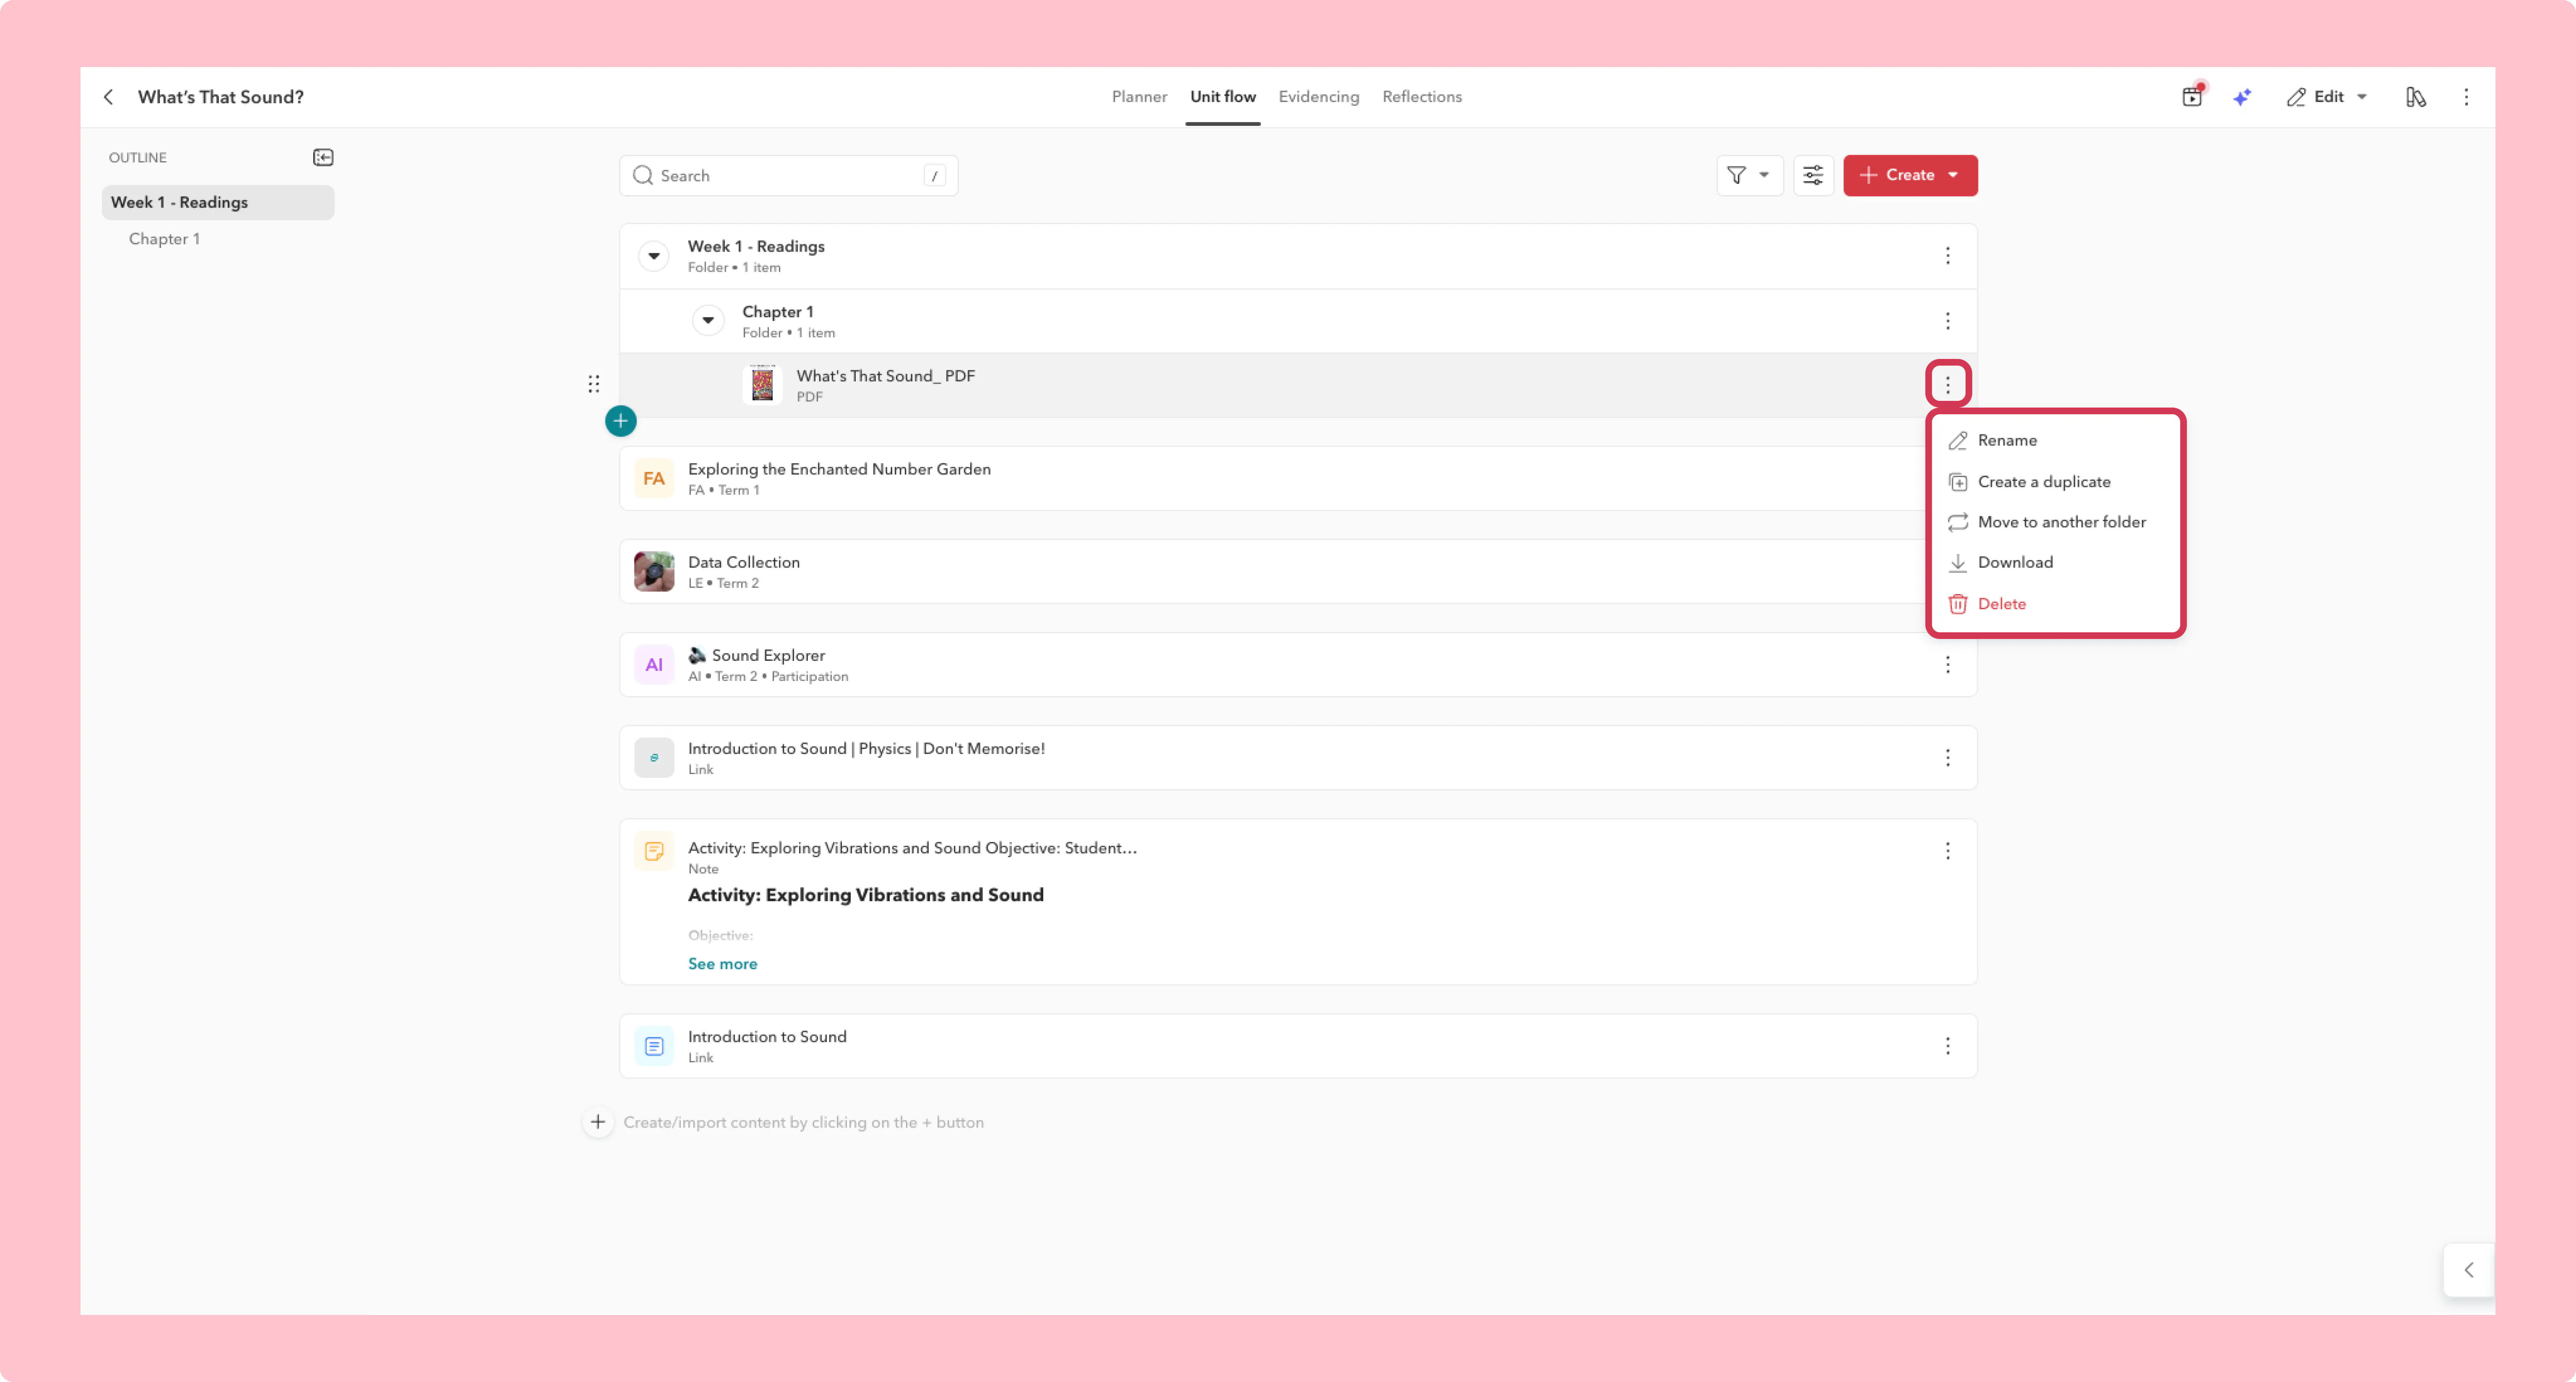Select the Unit flow tab
Image resolution: width=2576 pixels, height=1382 pixels.
[x=1222, y=97]
